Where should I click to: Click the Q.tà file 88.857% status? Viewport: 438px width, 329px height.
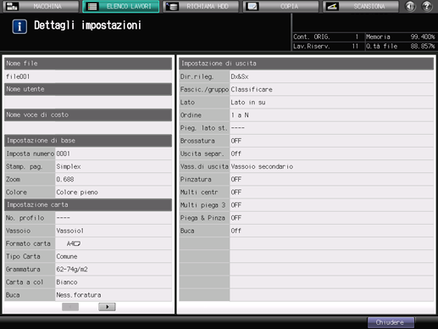(401, 47)
